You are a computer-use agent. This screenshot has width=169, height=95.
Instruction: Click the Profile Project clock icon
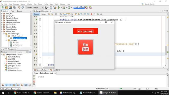69,8
